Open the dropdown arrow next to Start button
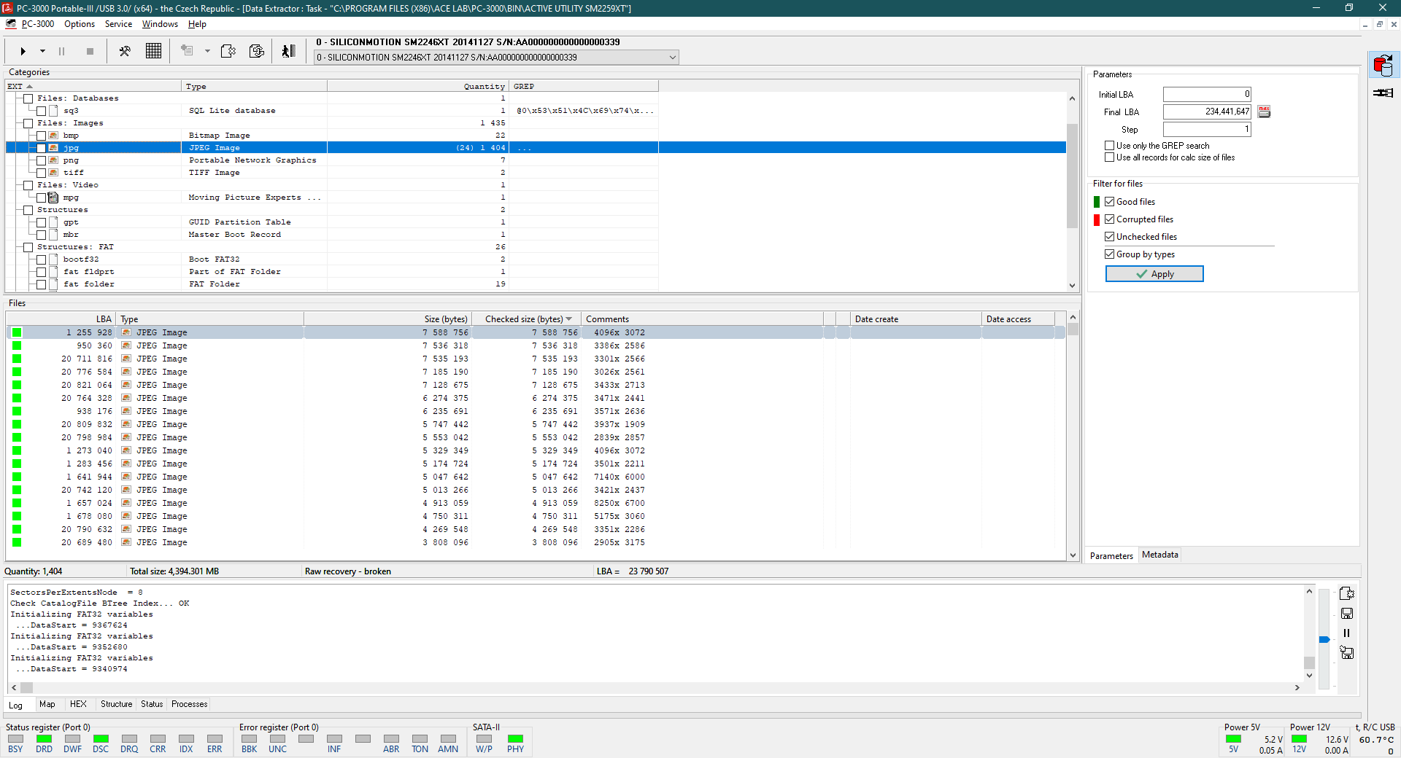 pos(42,51)
